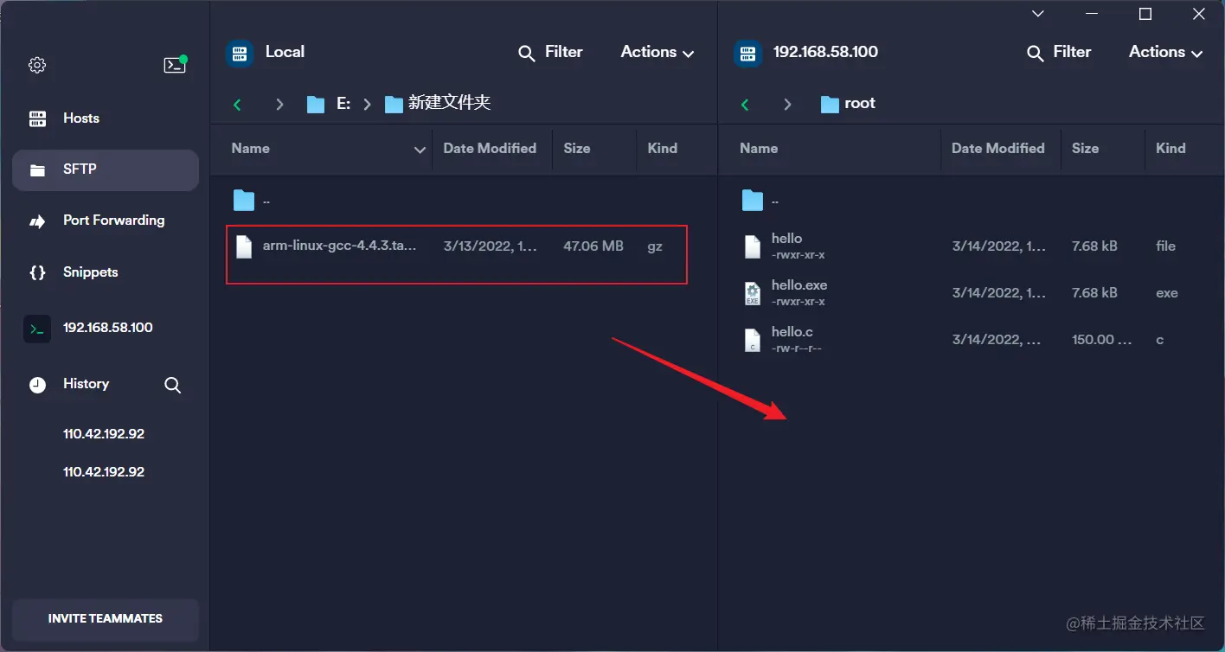Click the 192.168.58.100 remote host icon
This screenshot has height=652, width=1225.
(x=747, y=53)
